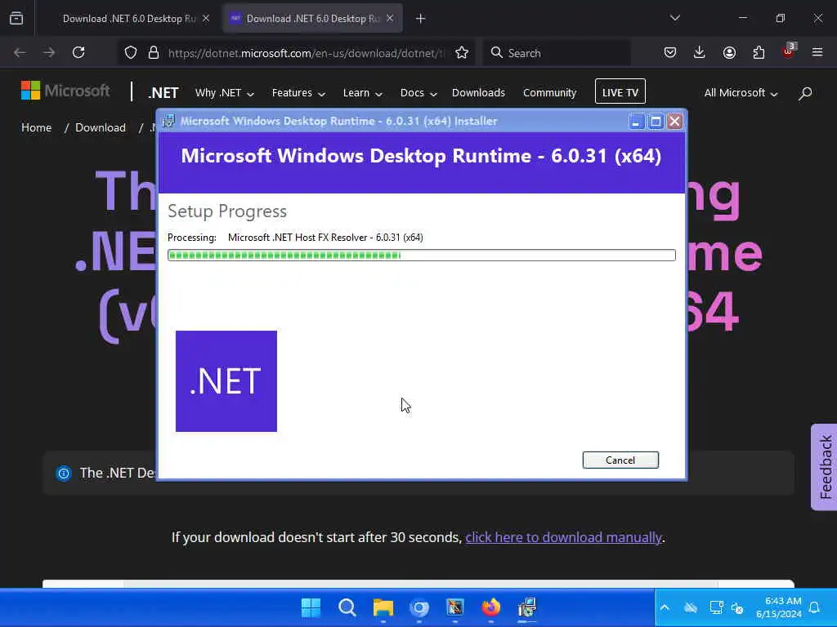Screen dimensions: 837x627
Task: List all tabs dropdown arrow
Action: click(675, 18)
